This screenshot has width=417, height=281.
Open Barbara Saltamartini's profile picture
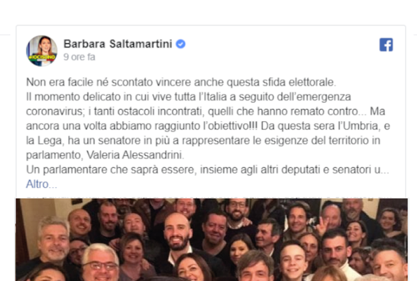42,51
